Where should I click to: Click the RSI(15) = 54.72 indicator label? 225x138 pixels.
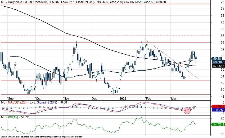18,117
